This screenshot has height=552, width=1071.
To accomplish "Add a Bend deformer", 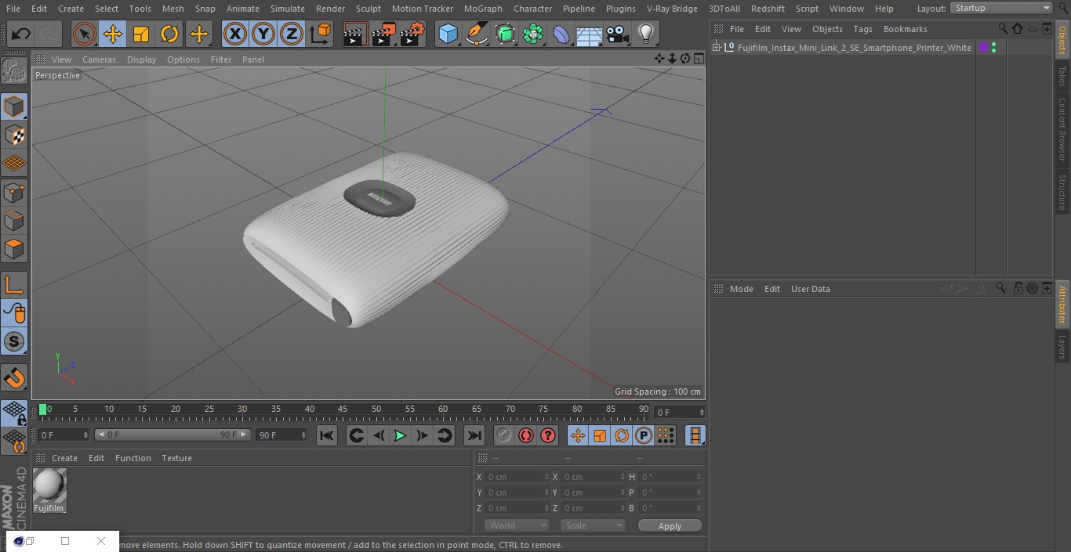I will [x=561, y=34].
